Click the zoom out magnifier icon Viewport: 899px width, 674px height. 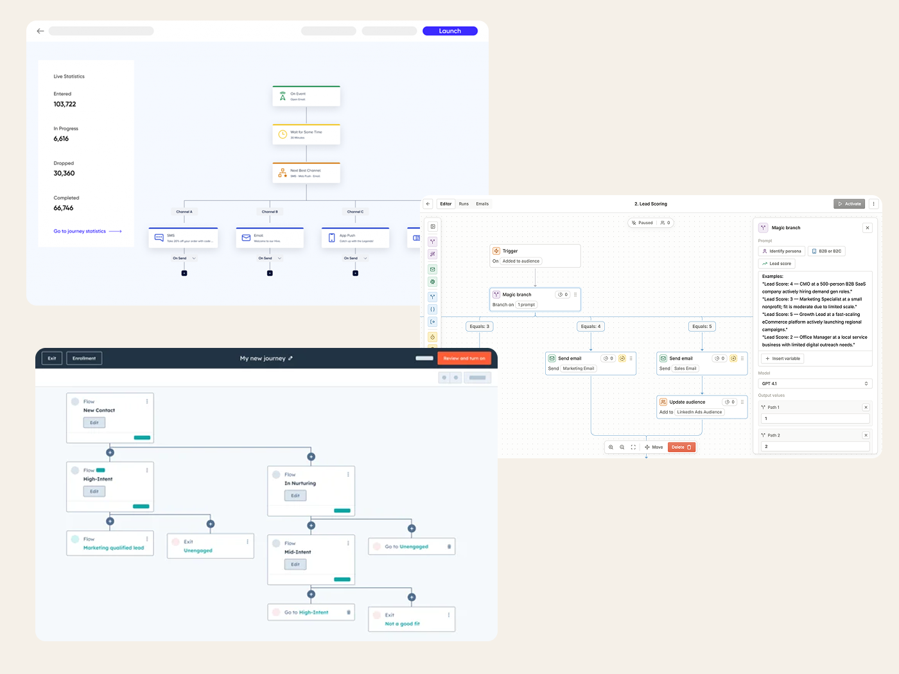point(622,447)
